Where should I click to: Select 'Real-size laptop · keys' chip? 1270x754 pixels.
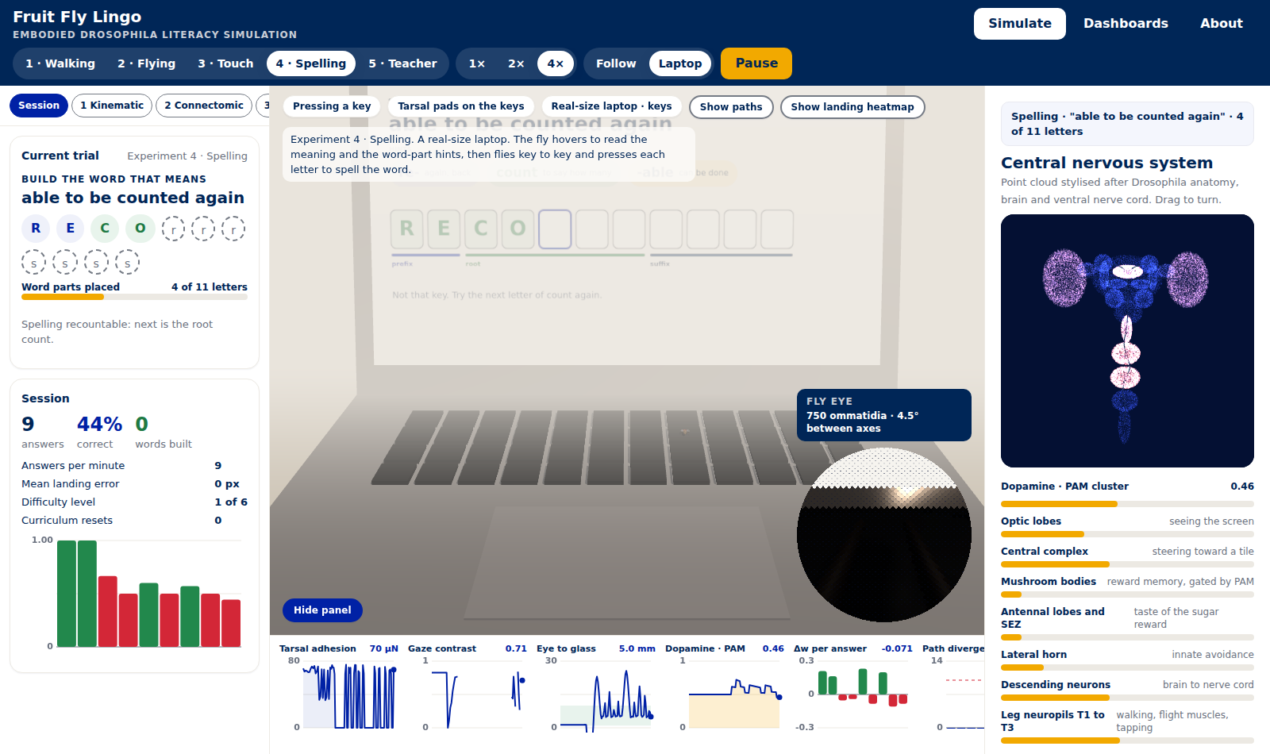pyautogui.click(x=612, y=106)
